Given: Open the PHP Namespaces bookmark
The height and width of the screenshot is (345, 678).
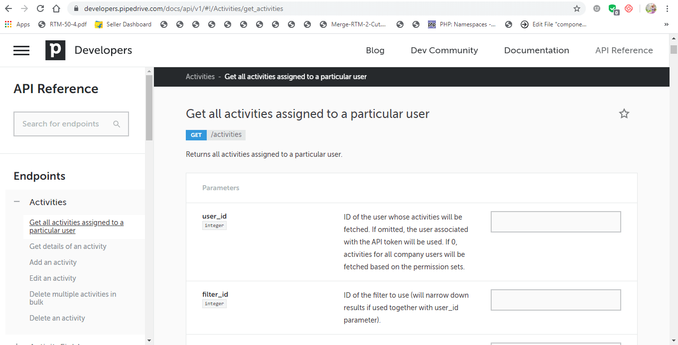Looking at the screenshot, I should pos(462,24).
